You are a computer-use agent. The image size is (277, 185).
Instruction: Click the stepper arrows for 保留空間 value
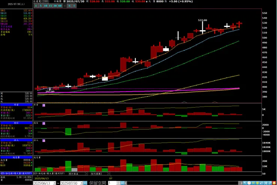tap(118, 183)
